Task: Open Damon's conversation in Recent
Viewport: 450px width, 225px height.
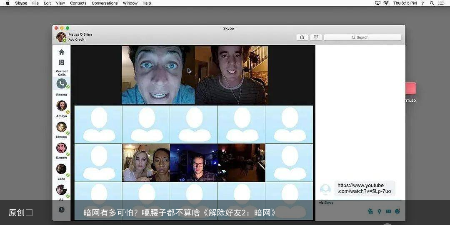Action: (61, 148)
